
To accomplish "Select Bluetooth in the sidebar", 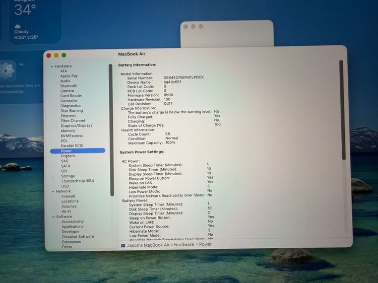I will (69, 86).
